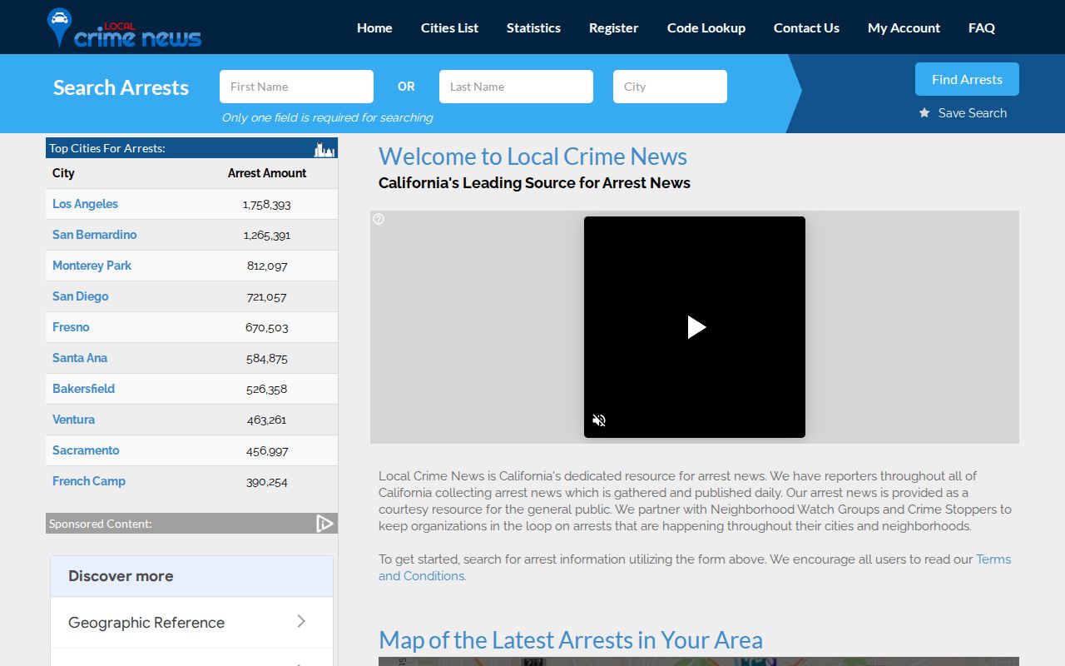1065x666 pixels.
Task: Open the San Bernardino city link
Action: (x=94, y=235)
